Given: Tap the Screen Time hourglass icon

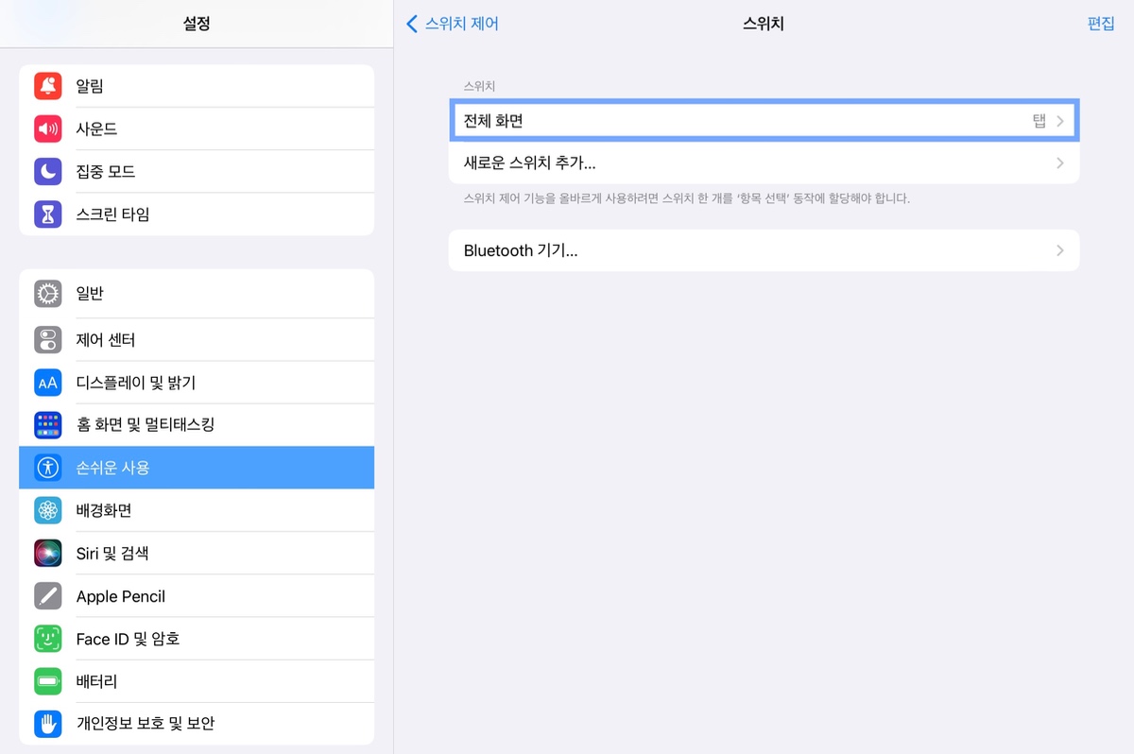Looking at the screenshot, I should [48, 214].
